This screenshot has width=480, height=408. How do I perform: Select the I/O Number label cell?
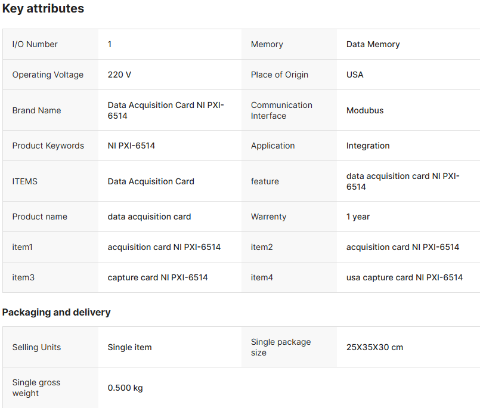pyautogui.click(x=35, y=44)
